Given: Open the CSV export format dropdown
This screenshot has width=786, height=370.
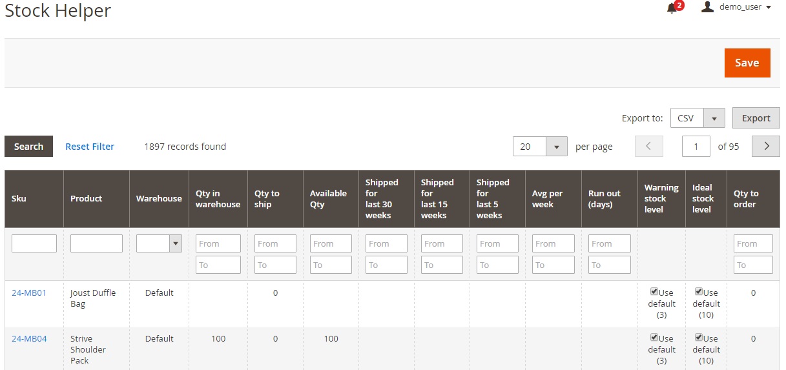Looking at the screenshot, I should click(x=698, y=118).
